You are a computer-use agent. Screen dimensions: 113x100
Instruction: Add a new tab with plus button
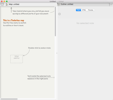click(x=111, y=5)
